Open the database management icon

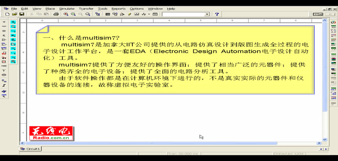115,14
